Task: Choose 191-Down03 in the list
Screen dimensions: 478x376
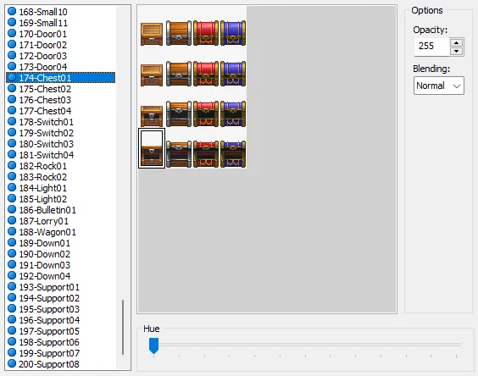Action: pyautogui.click(x=61, y=265)
